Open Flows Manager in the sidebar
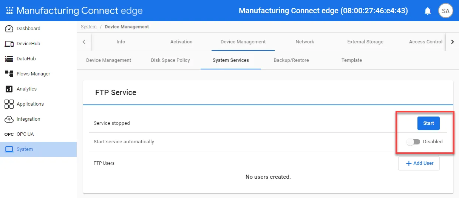 (x=38, y=74)
